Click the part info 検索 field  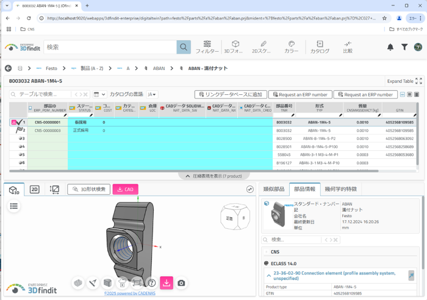pyautogui.click(x=292, y=240)
